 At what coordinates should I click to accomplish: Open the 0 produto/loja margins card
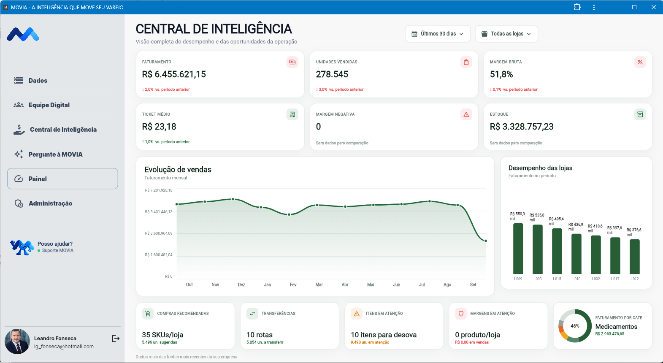498,326
